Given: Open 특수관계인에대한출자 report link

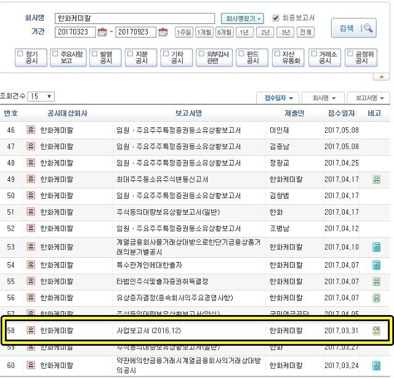Looking at the screenshot, I should tap(149, 265).
